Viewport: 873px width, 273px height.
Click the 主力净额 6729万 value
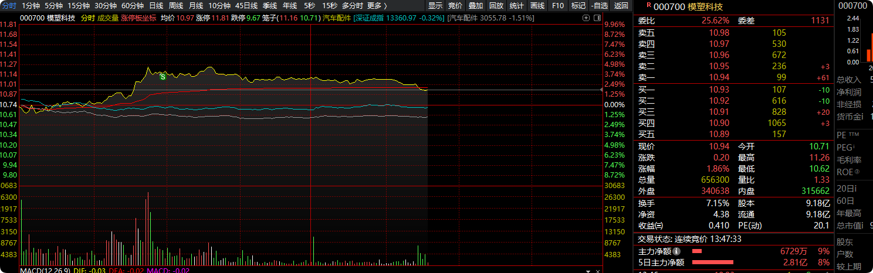(794, 251)
